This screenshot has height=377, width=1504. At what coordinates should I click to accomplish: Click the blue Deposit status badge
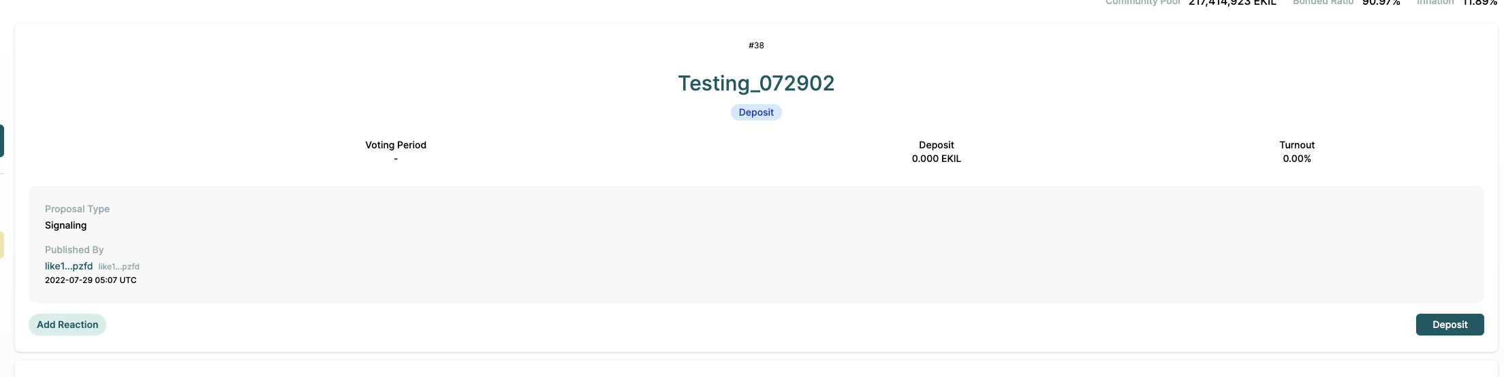click(x=756, y=112)
